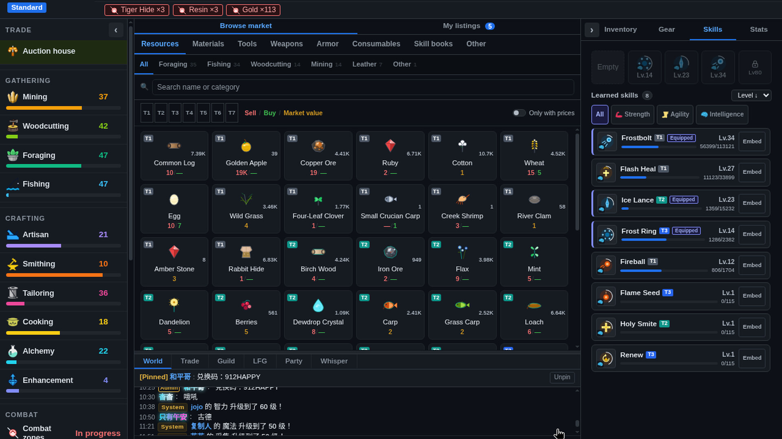Open the Gear tab
This screenshot has width=782, height=439.
[667, 30]
